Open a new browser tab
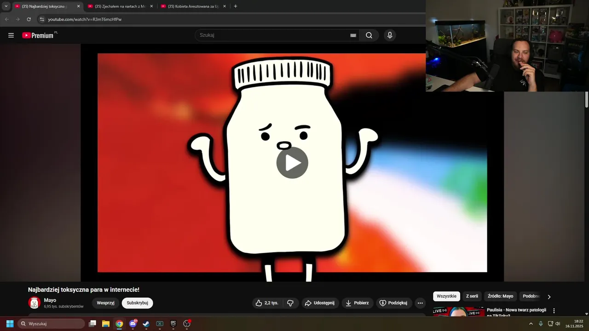This screenshot has height=331, width=589. pyautogui.click(x=236, y=6)
